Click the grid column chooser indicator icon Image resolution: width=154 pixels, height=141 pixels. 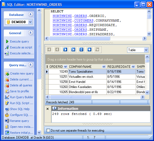(47, 67)
